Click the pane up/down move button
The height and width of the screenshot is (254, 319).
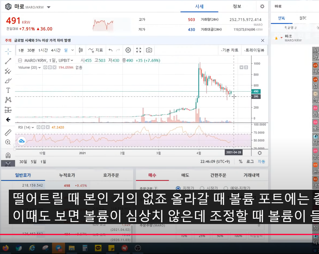(246, 67)
